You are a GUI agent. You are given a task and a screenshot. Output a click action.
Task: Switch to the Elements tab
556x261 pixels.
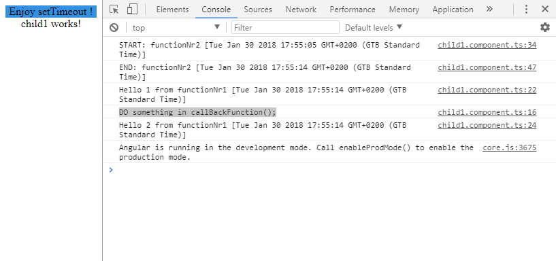click(172, 10)
